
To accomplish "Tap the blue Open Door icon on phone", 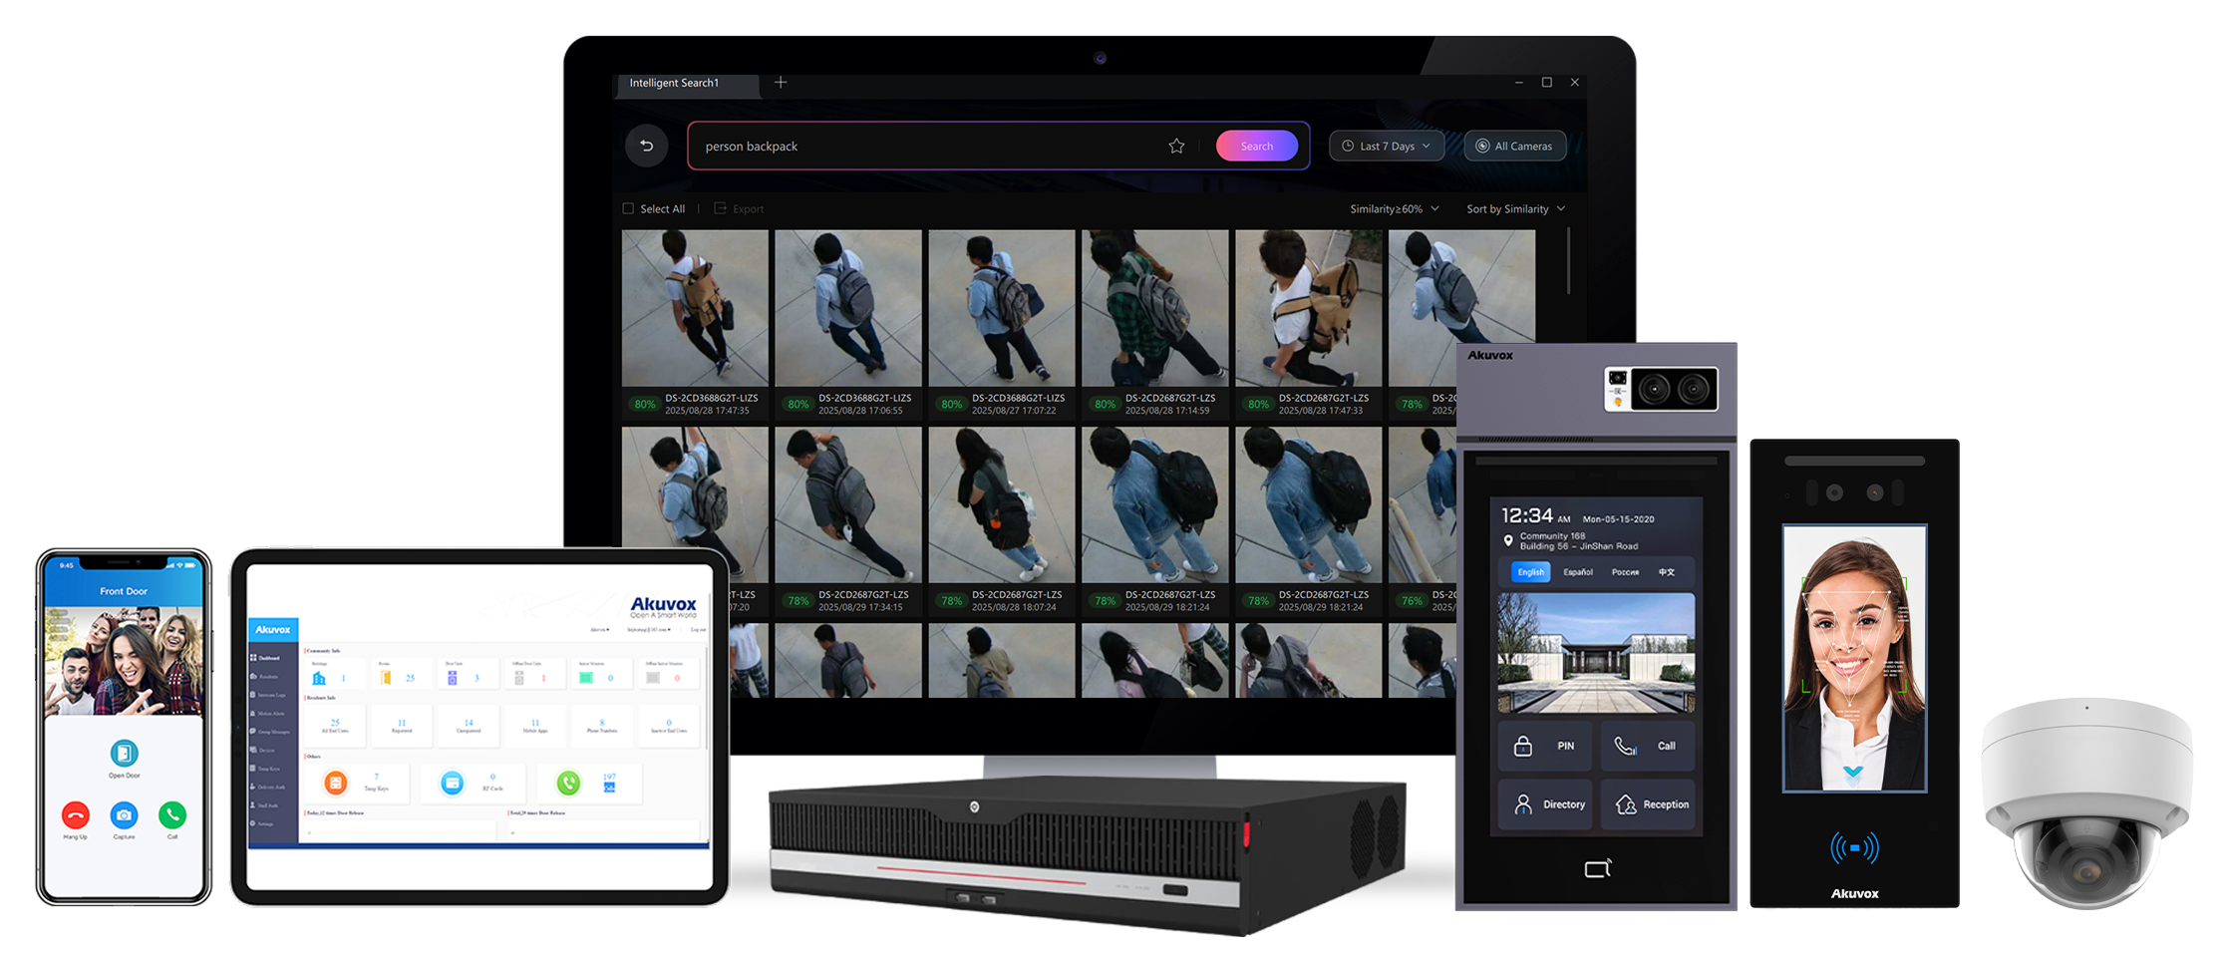I will (124, 754).
